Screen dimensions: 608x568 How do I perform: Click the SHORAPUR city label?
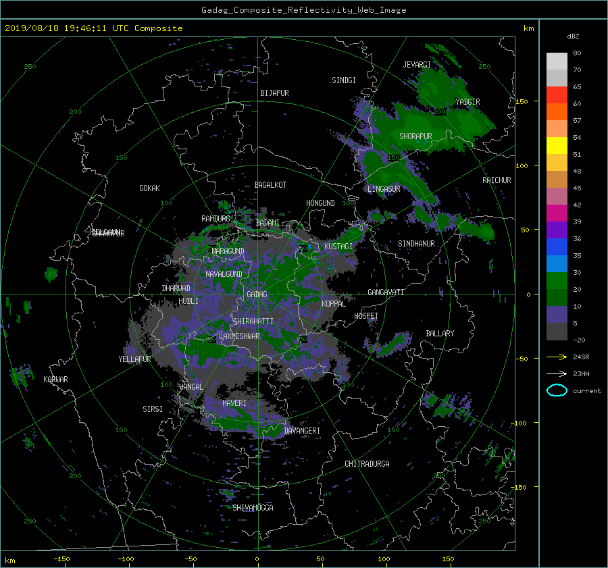[415, 136]
